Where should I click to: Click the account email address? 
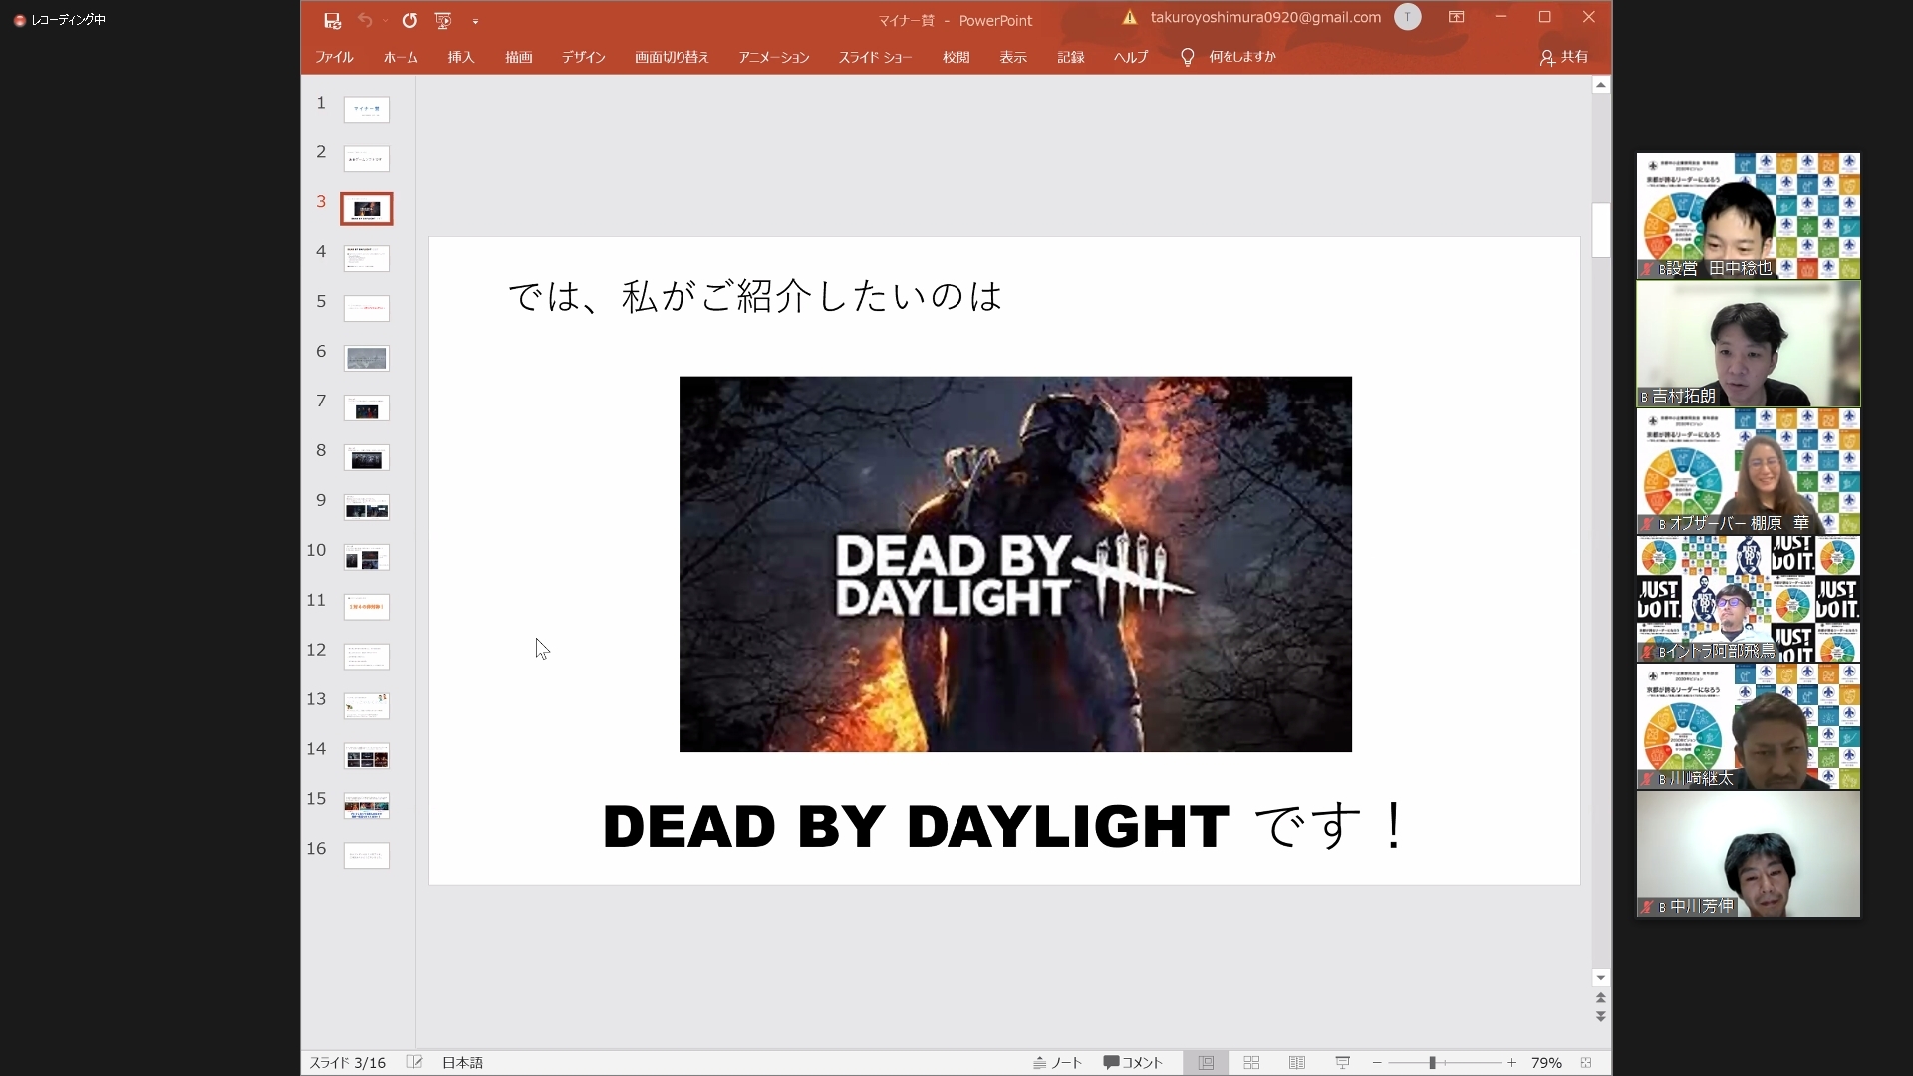[x=1265, y=17]
